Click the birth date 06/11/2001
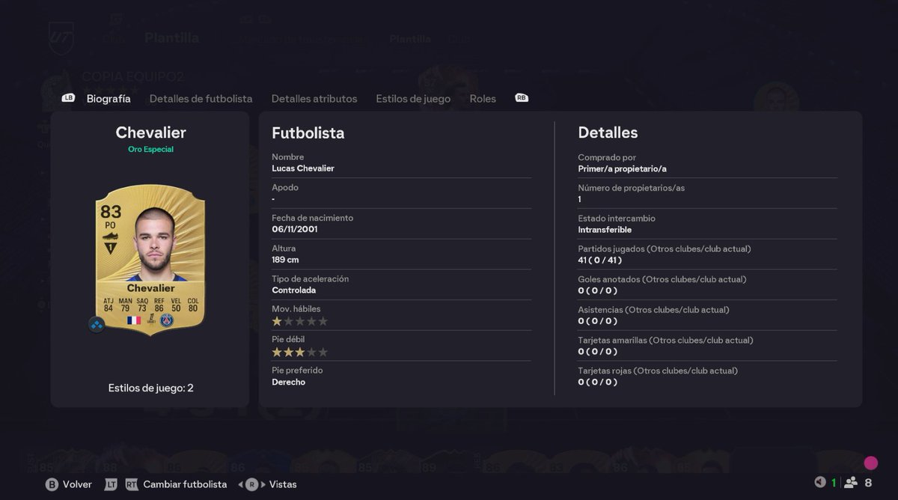898x500 pixels. [x=295, y=229]
